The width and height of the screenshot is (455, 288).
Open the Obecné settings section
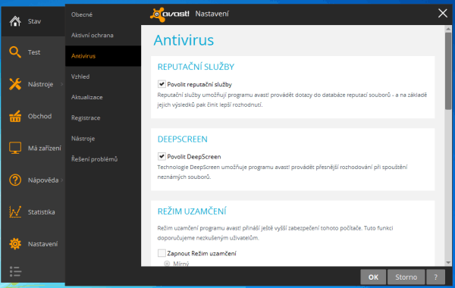103,14
